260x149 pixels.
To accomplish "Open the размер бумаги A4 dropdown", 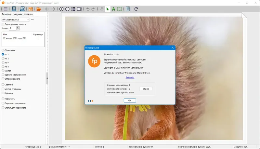I will pyautogui.click(x=59, y=147).
